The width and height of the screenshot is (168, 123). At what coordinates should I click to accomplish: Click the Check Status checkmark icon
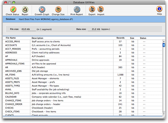13,9
